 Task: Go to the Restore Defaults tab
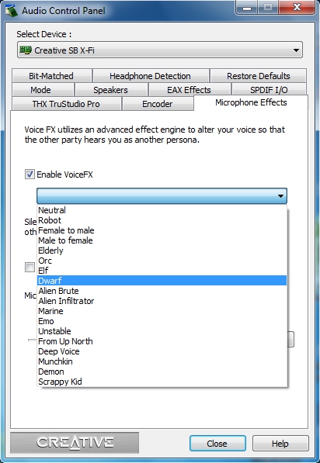click(x=258, y=76)
